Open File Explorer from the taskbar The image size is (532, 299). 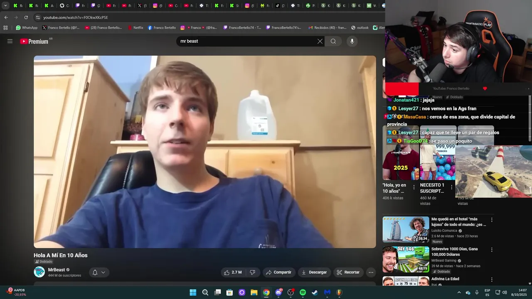click(x=254, y=292)
